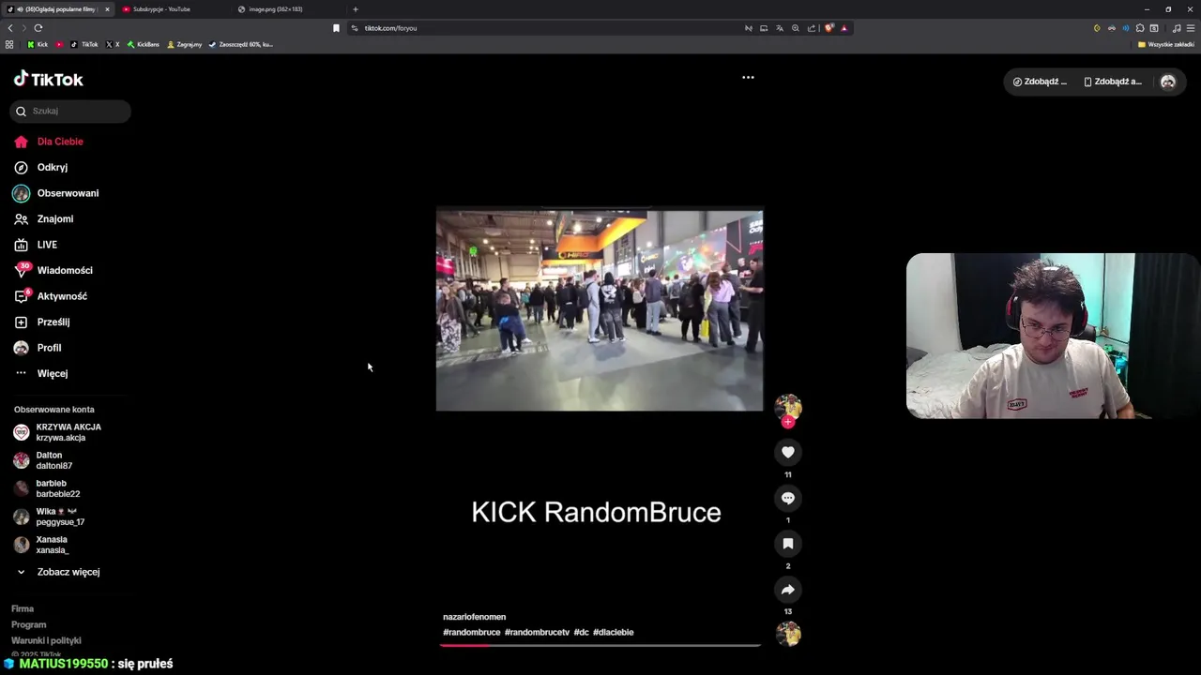Image resolution: width=1201 pixels, height=675 pixels.
Task: Open the Kick bookmark
Action: (x=38, y=44)
